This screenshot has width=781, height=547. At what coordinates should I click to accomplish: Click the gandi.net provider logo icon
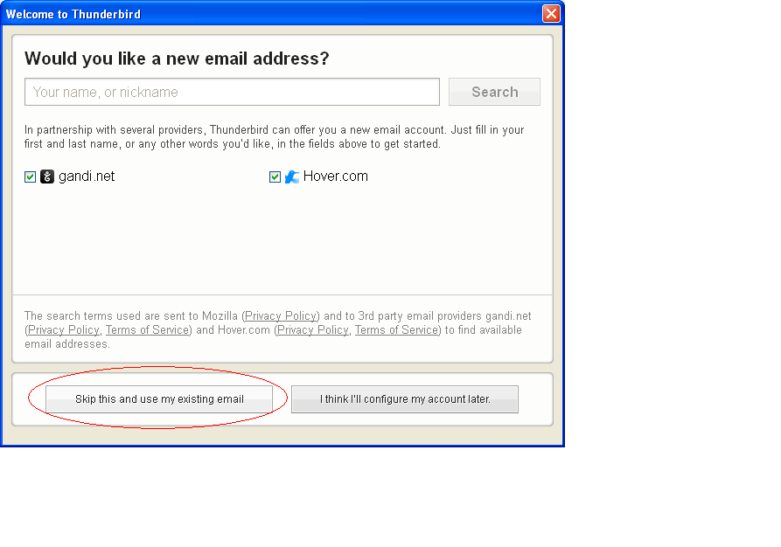[47, 177]
